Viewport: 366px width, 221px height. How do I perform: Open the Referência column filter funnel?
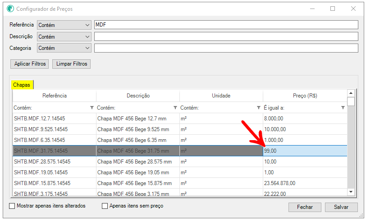[x=92, y=108]
